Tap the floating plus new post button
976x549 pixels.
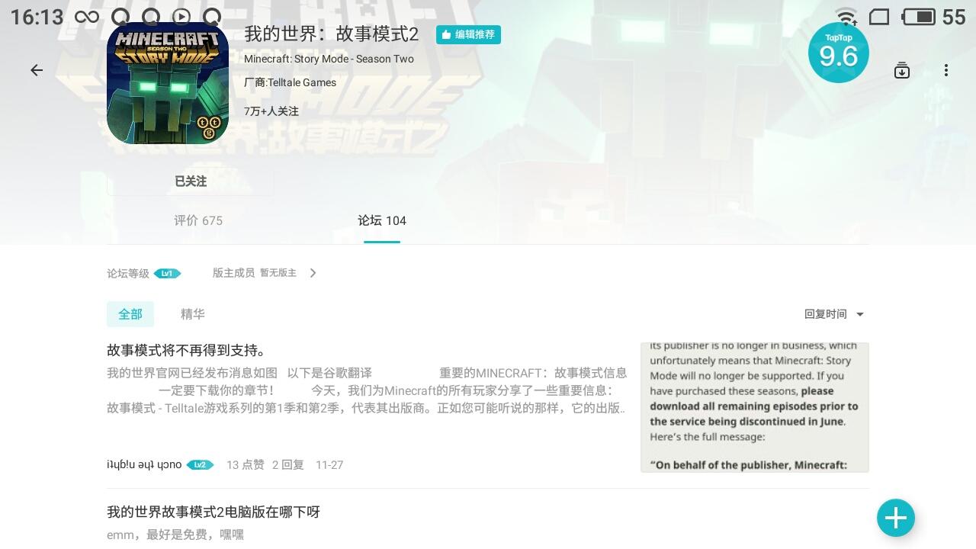click(x=896, y=518)
